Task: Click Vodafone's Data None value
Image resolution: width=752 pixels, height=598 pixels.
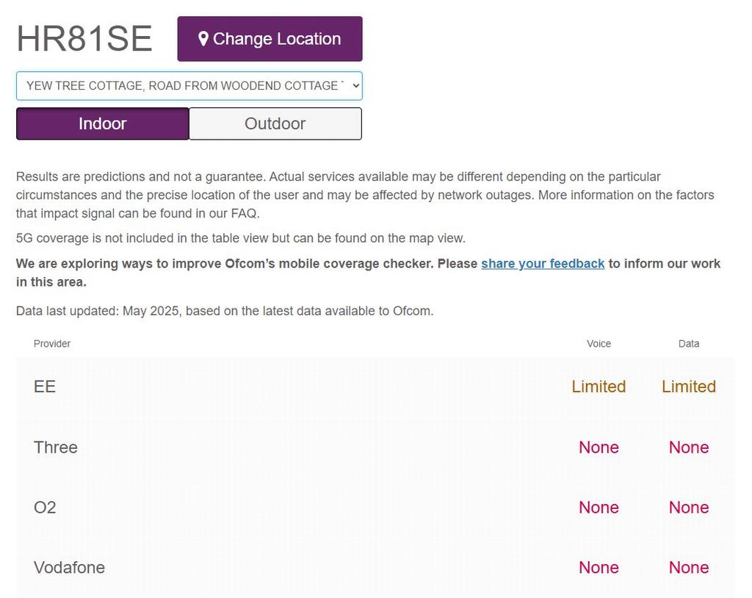Action: coord(689,567)
